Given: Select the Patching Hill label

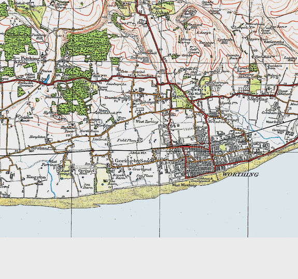Looking at the screenshot, I should pyautogui.click(x=39, y=36).
